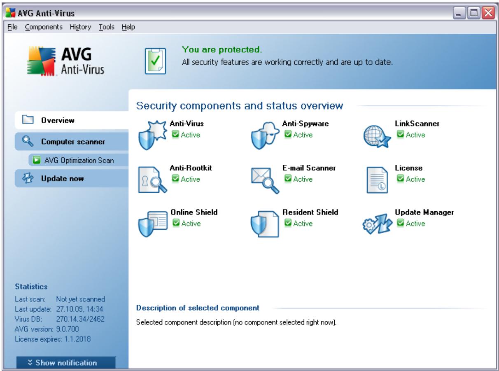Open the File menu

(x=13, y=28)
